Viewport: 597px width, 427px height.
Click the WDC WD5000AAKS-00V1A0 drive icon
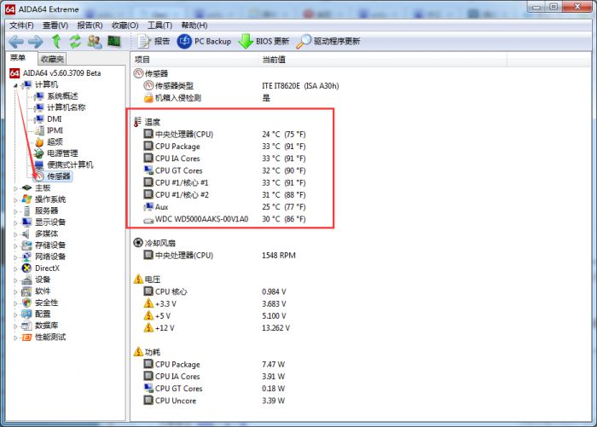click(148, 220)
